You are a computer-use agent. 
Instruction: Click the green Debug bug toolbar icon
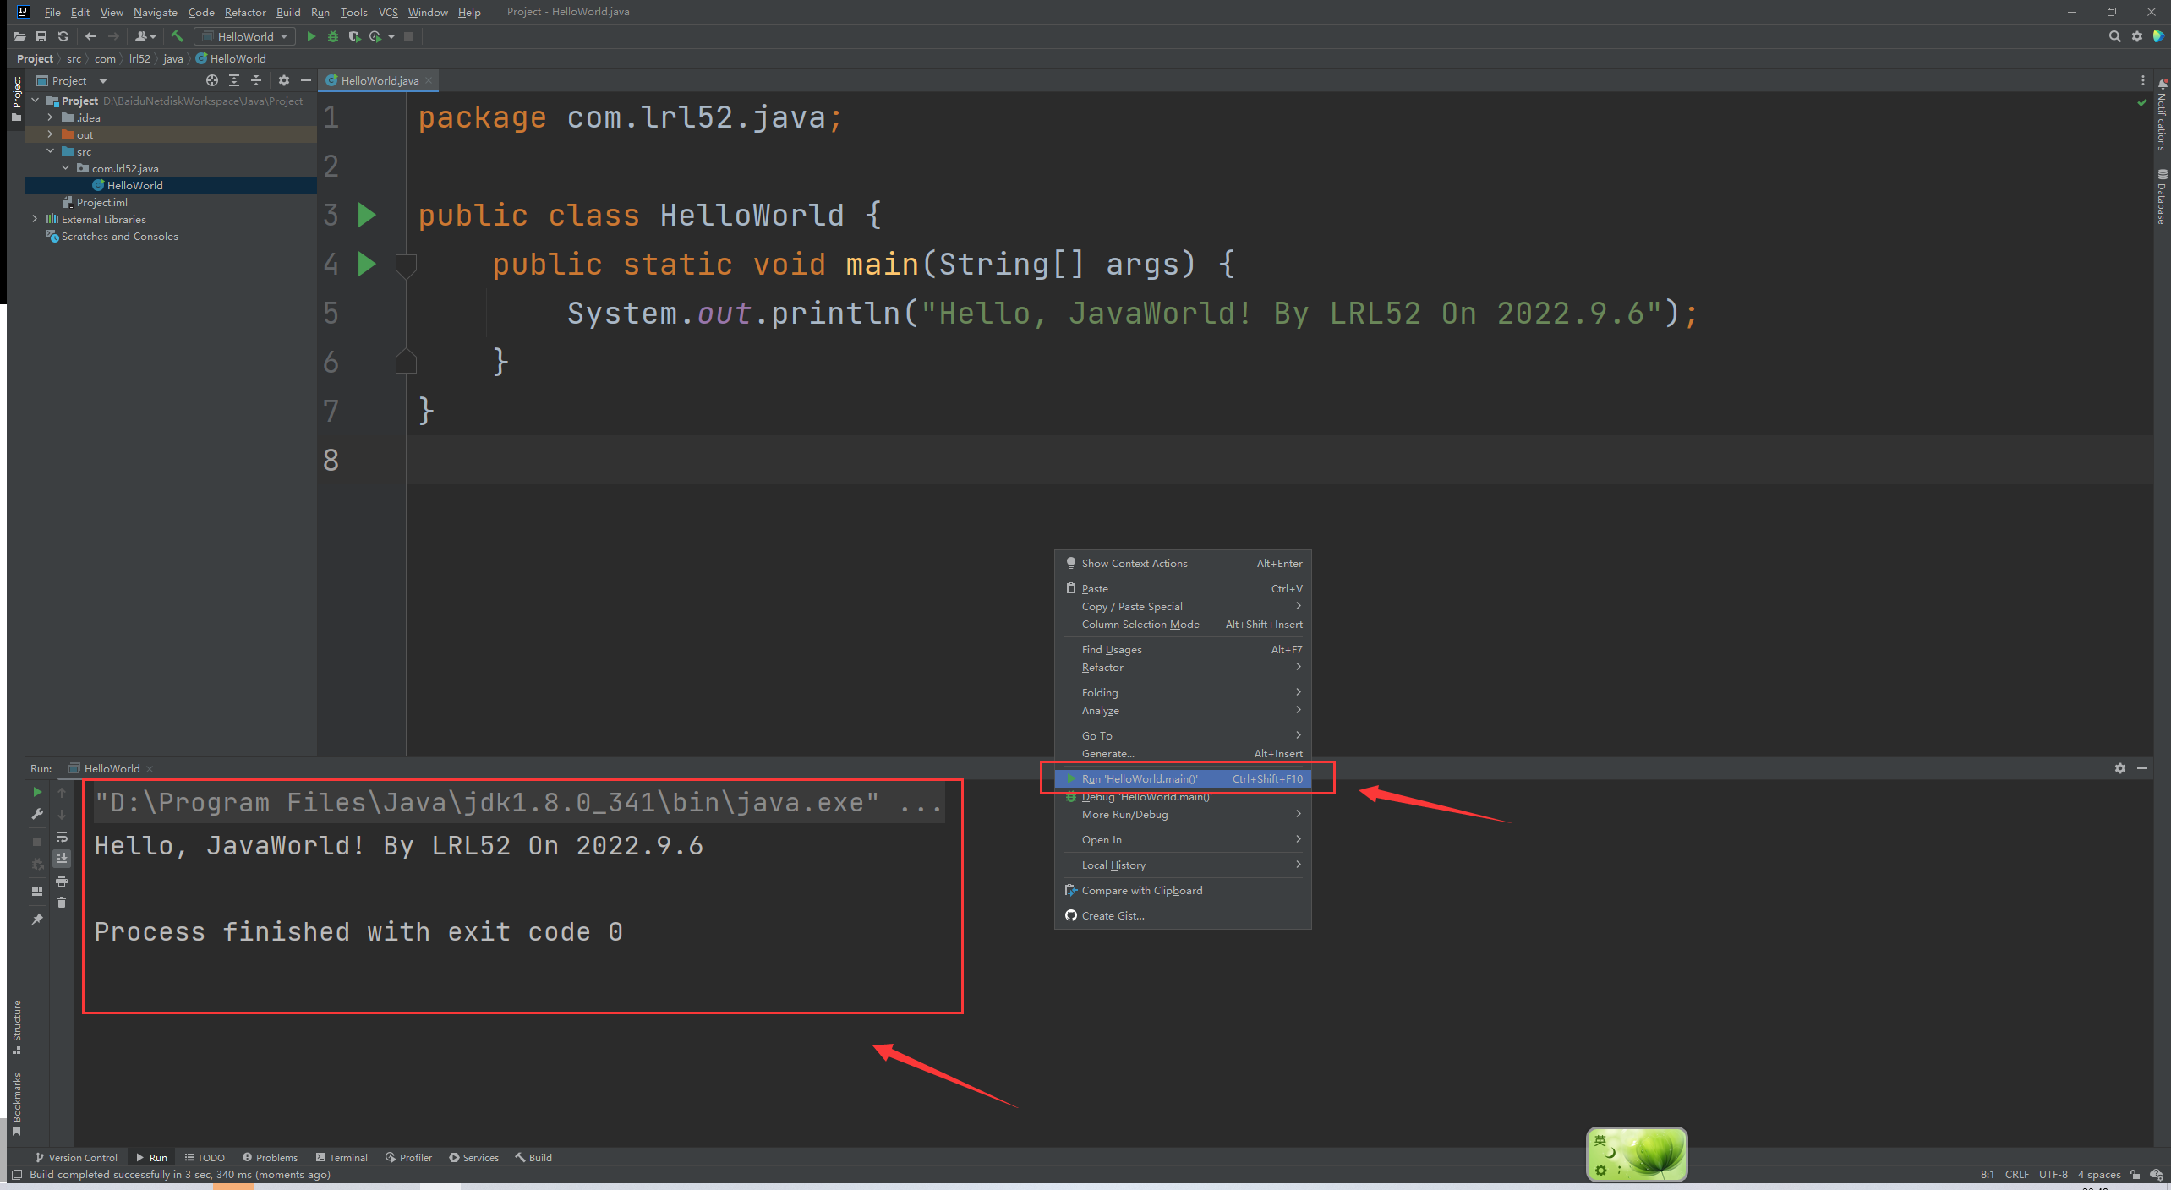pos(332,36)
